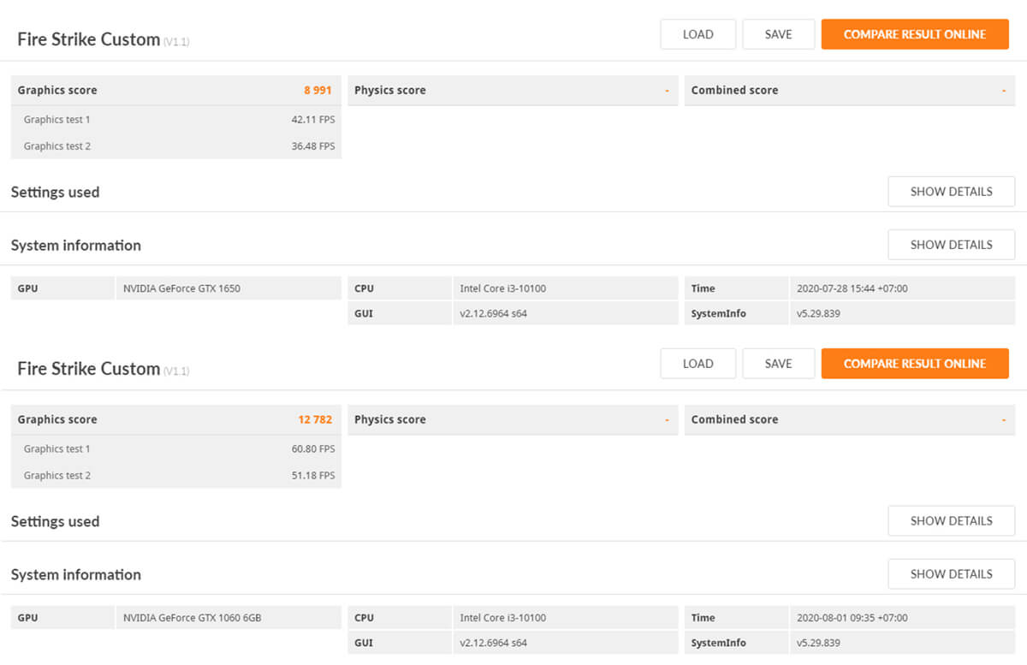Image resolution: width=1027 pixels, height=665 pixels.
Task: Click the Graphics test 2 row showing 51.18 FPS
Action: 175,476
